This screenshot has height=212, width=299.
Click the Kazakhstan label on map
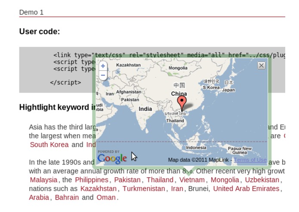129,65
